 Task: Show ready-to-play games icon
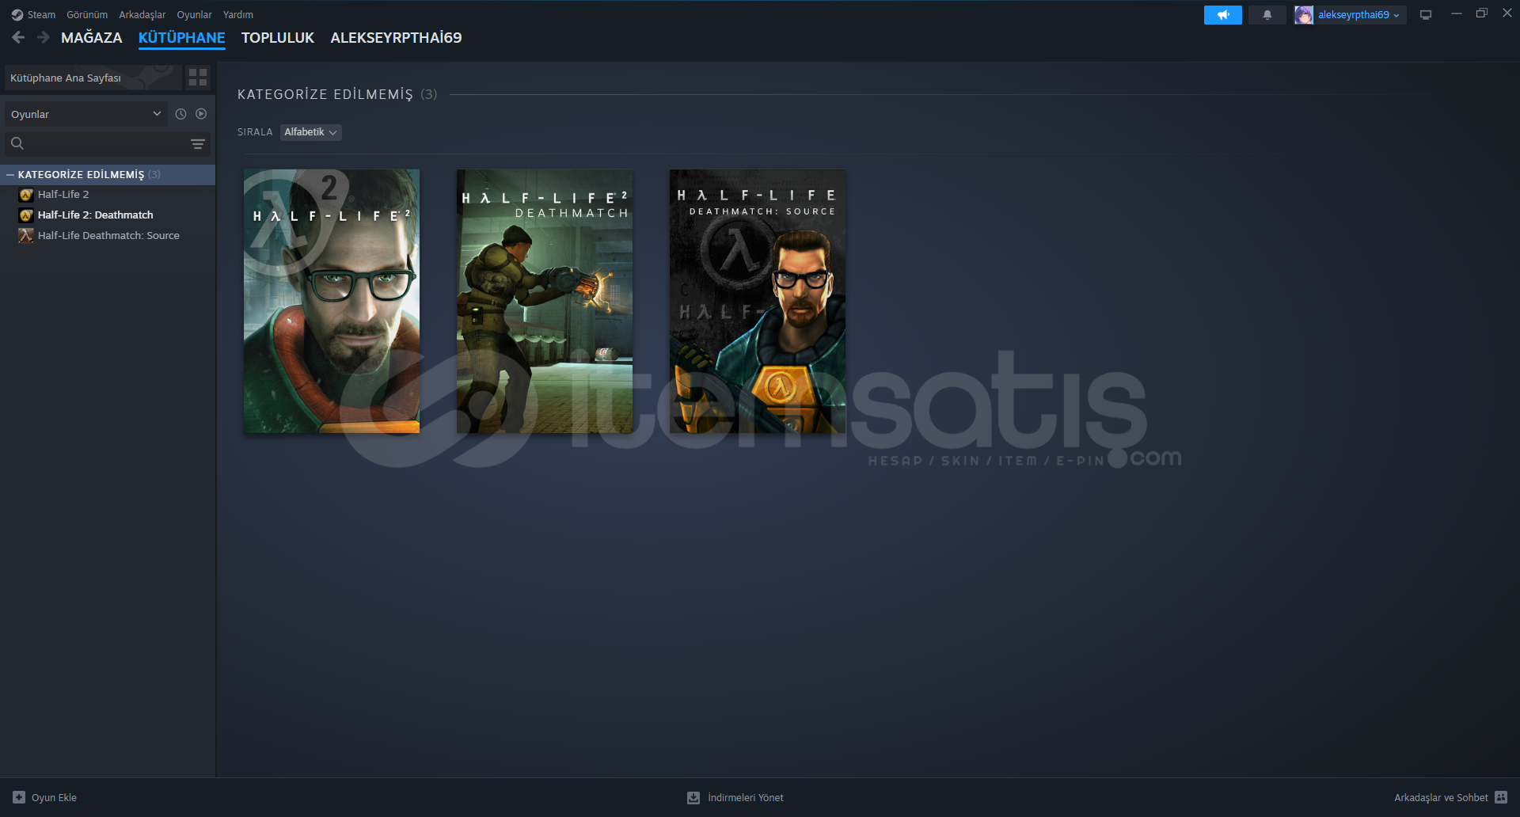coord(201,114)
